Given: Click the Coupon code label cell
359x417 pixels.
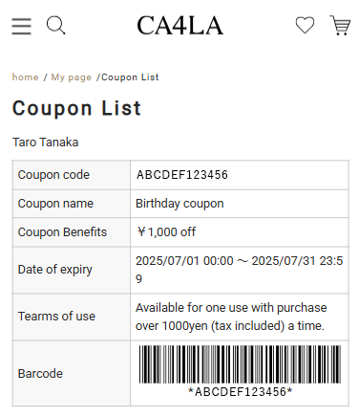Looking at the screenshot, I should click(x=72, y=175).
